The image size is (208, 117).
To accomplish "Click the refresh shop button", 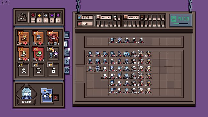I will coord(38,69).
